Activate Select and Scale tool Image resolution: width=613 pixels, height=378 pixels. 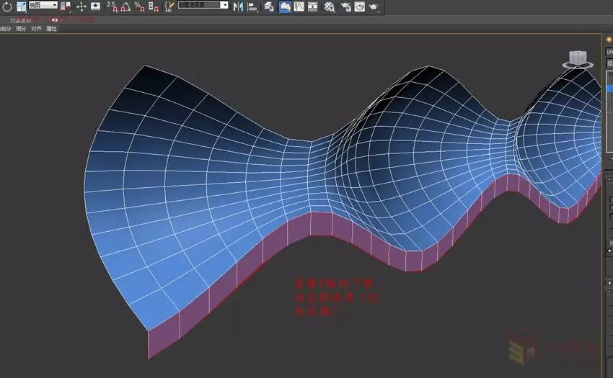[x=21, y=6]
